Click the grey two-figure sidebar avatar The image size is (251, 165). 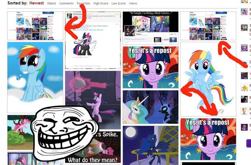244,28
